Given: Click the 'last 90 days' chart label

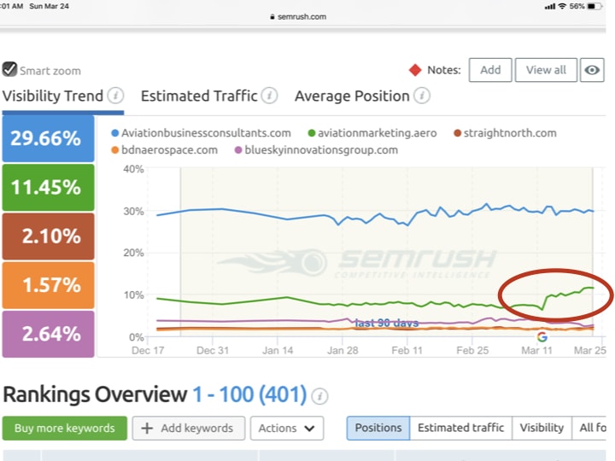Looking at the screenshot, I should tap(387, 323).
